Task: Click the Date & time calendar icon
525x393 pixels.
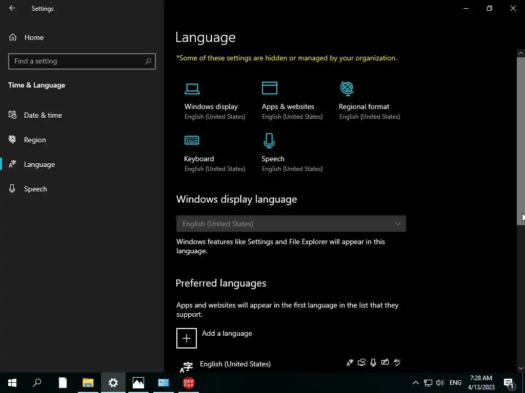Action: (12, 115)
